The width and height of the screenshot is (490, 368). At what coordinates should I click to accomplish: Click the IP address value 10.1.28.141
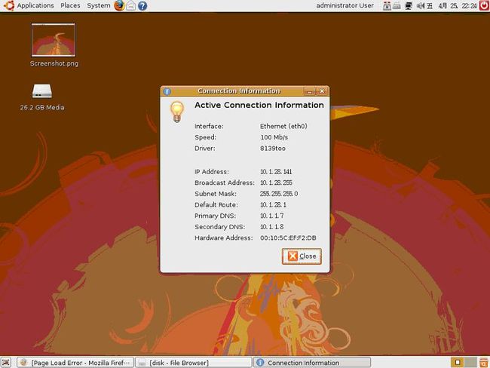tap(276, 172)
